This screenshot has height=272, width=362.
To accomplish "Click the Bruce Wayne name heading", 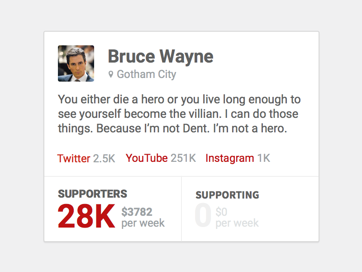I will point(161,56).
